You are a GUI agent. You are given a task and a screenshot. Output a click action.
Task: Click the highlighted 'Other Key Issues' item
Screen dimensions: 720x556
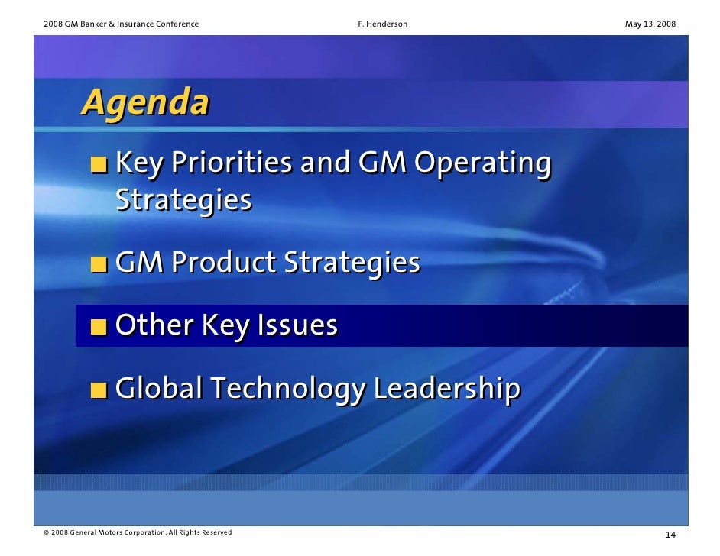[x=381, y=325]
